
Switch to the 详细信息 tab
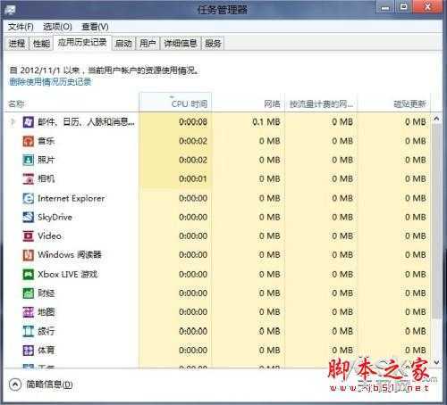click(181, 44)
